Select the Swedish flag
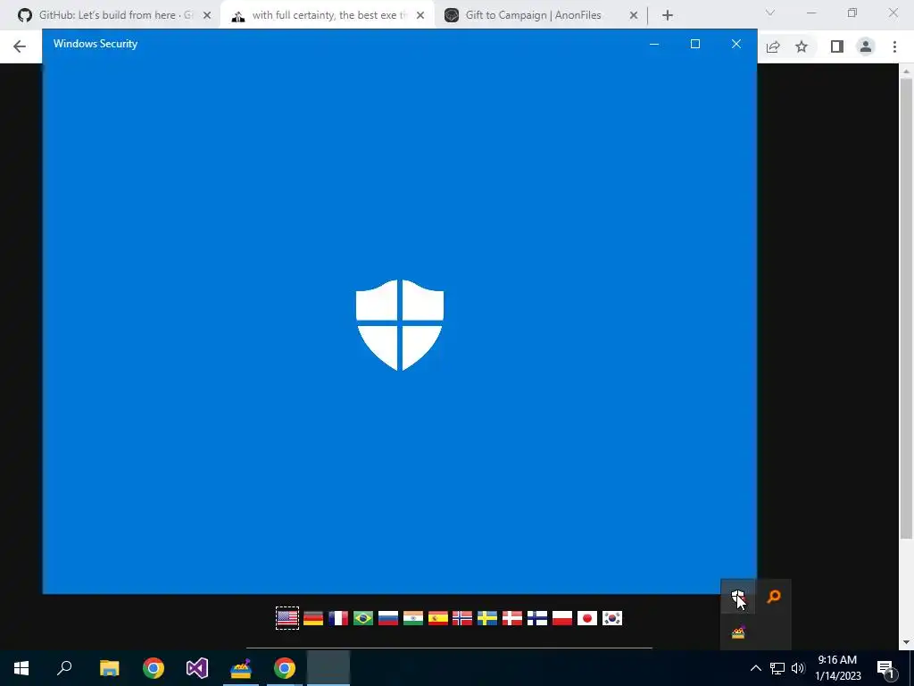 coord(487,618)
